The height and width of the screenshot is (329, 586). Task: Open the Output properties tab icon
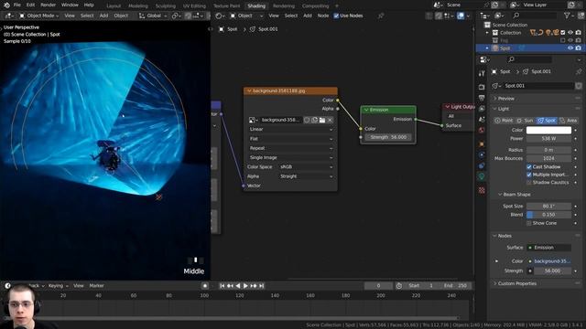[482, 98]
